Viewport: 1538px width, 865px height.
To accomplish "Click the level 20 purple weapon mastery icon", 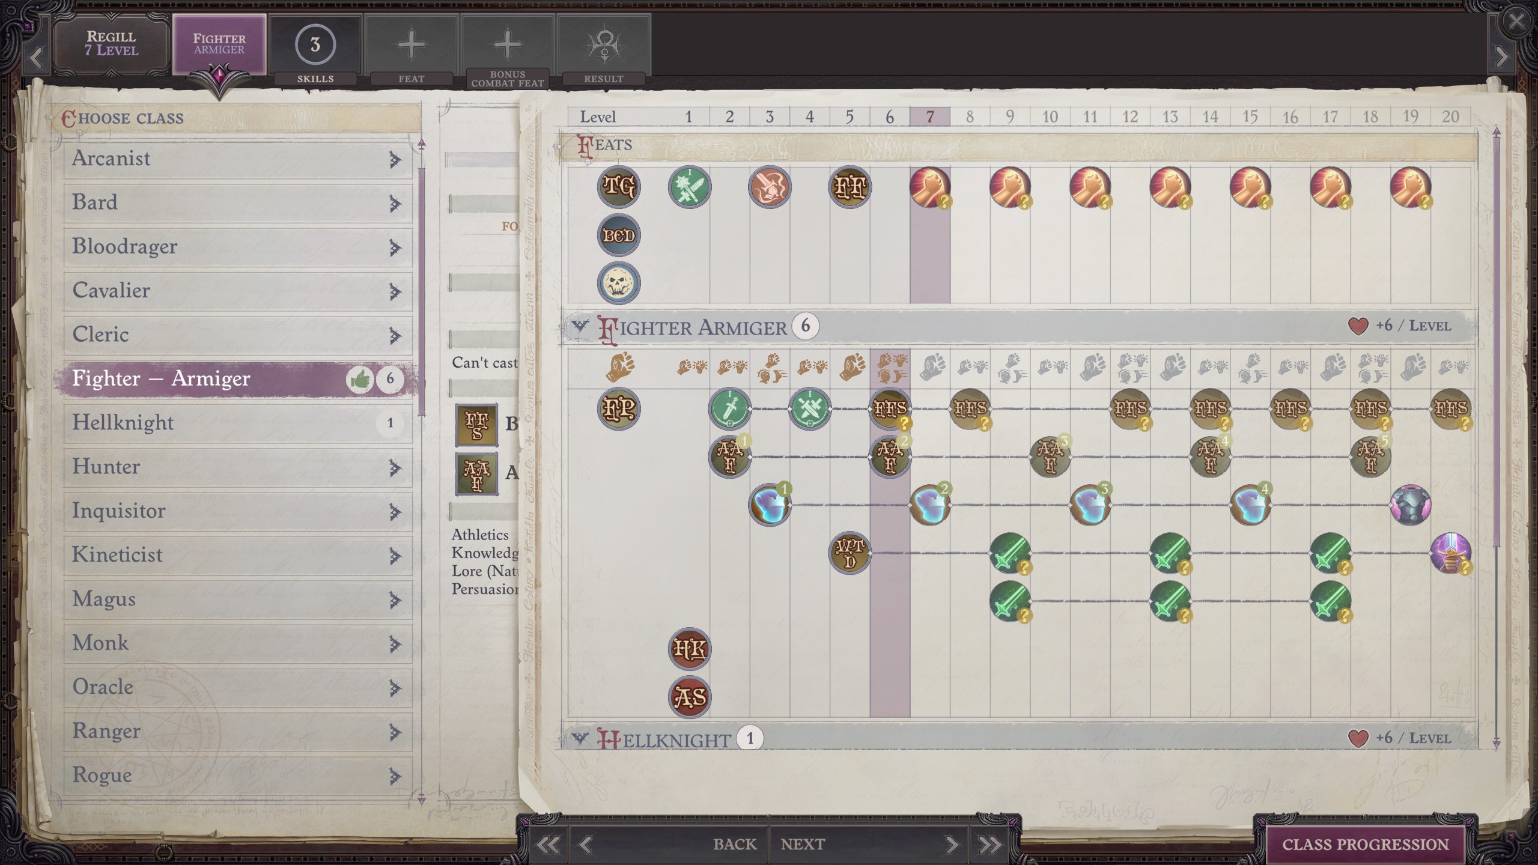I will point(1450,553).
